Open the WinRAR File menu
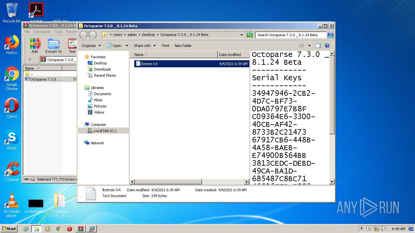 point(27,32)
